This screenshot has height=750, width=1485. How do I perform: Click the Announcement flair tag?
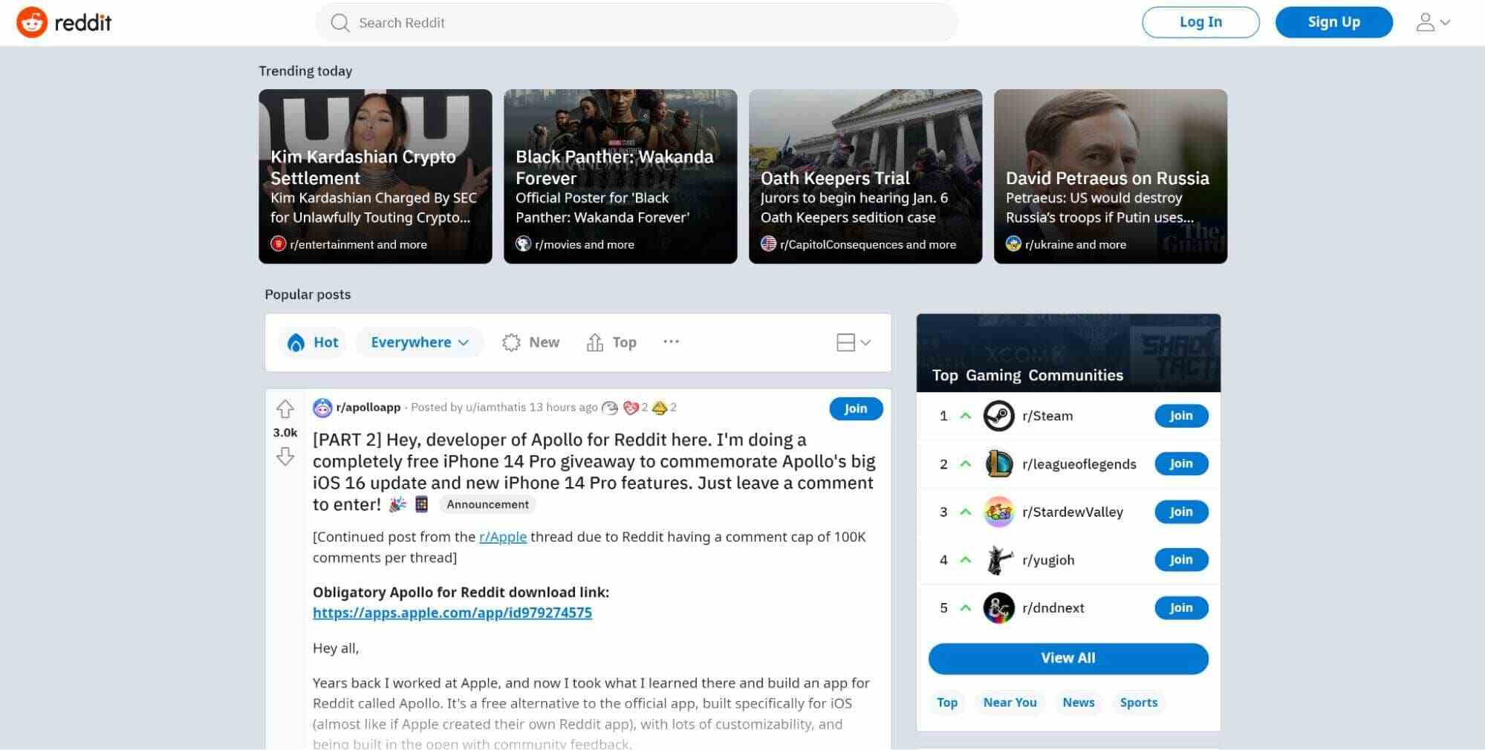click(x=488, y=504)
